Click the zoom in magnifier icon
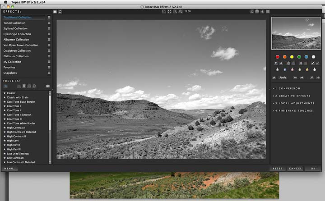 pos(181,12)
